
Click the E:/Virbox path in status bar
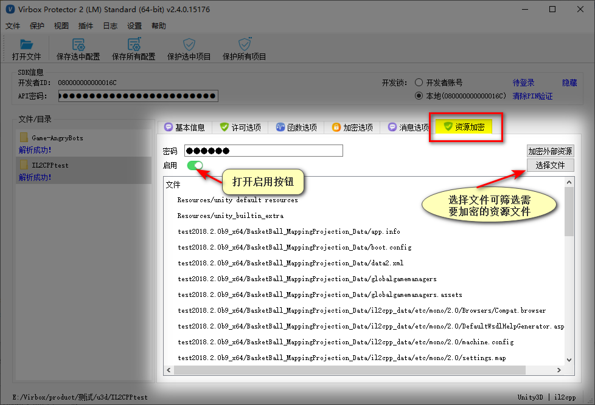pyautogui.click(x=80, y=397)
